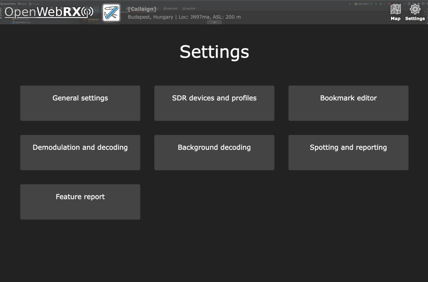The image size is (428, 282).
Task: Open SDR devices and profiles
Action: (x=214, y=103)
